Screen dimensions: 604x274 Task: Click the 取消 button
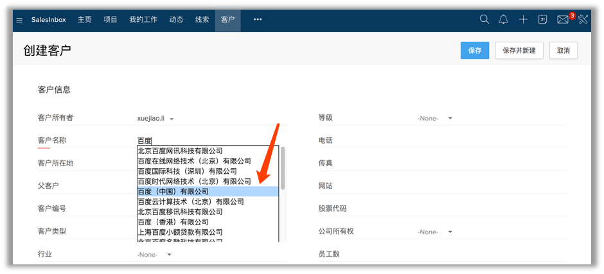pyautogui.click(x=563, y=51)
